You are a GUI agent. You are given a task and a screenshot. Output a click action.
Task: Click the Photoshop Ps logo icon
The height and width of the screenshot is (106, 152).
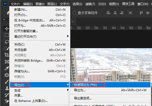pos(5,4)
